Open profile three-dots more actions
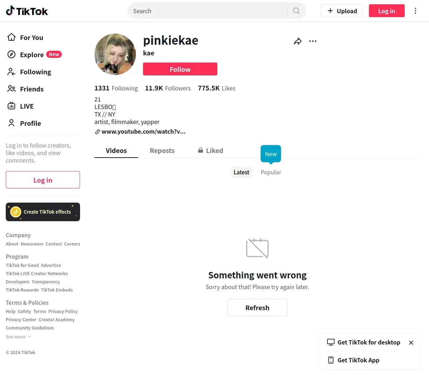Viewport: 429px width, 382px height. pyautogui.click(x=313, y=41)
